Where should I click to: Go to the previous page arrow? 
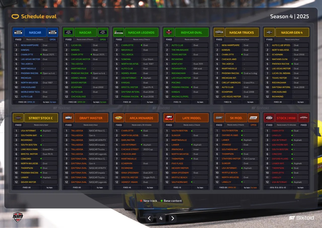coord(149,218)
